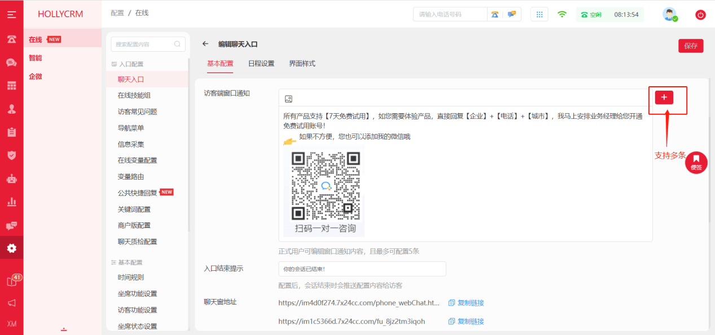Click the insert image icon in the notification editor
The width and height of the screenshot is (715, 335).
point(288,99)
